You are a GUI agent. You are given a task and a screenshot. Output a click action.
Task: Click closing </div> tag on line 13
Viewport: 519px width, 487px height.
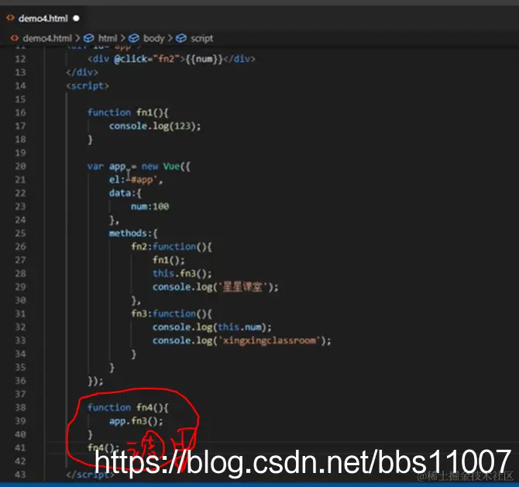pos(82,72)
